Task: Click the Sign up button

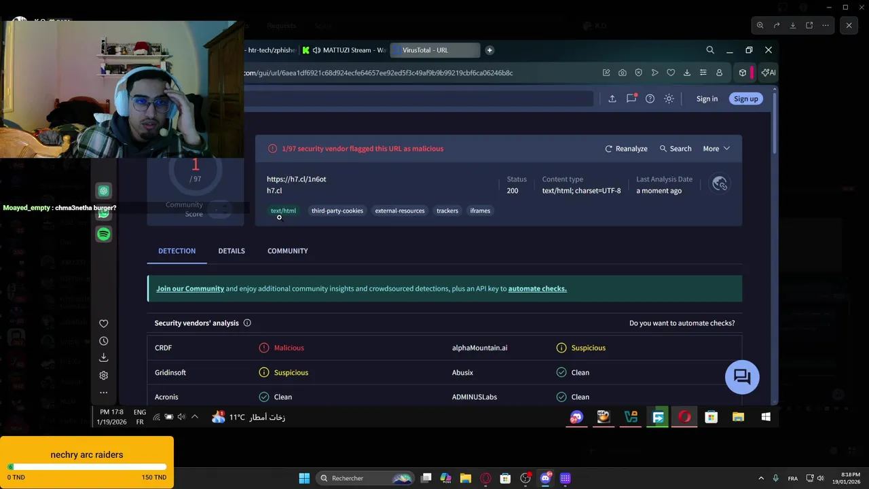Action: [x=745, y=98]
